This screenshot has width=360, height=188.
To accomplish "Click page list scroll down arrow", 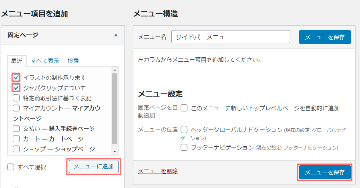I will (x=115, y=152).
